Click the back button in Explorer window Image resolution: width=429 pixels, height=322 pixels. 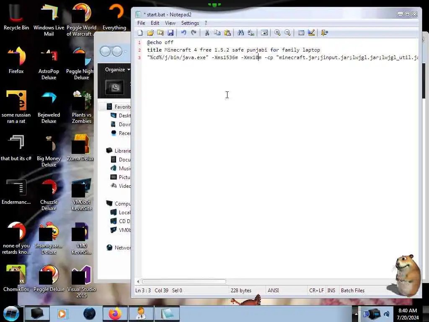click(x=105, y=51)
